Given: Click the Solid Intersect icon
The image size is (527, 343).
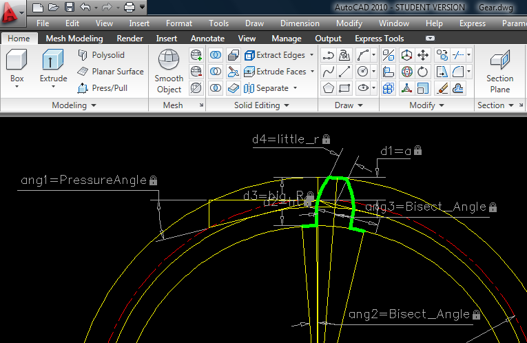Looking at the screenshot, I should coord(216,88).
